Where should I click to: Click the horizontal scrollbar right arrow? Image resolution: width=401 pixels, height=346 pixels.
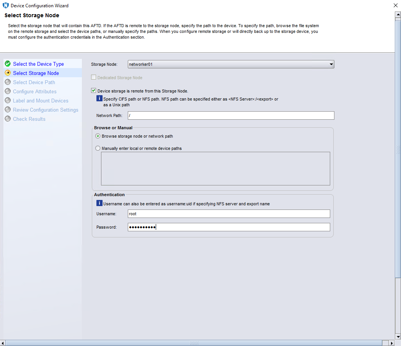pyautogui.click(x=391, y=343)
